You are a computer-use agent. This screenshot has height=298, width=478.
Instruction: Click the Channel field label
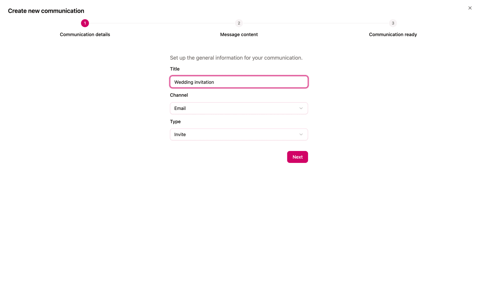179,95
